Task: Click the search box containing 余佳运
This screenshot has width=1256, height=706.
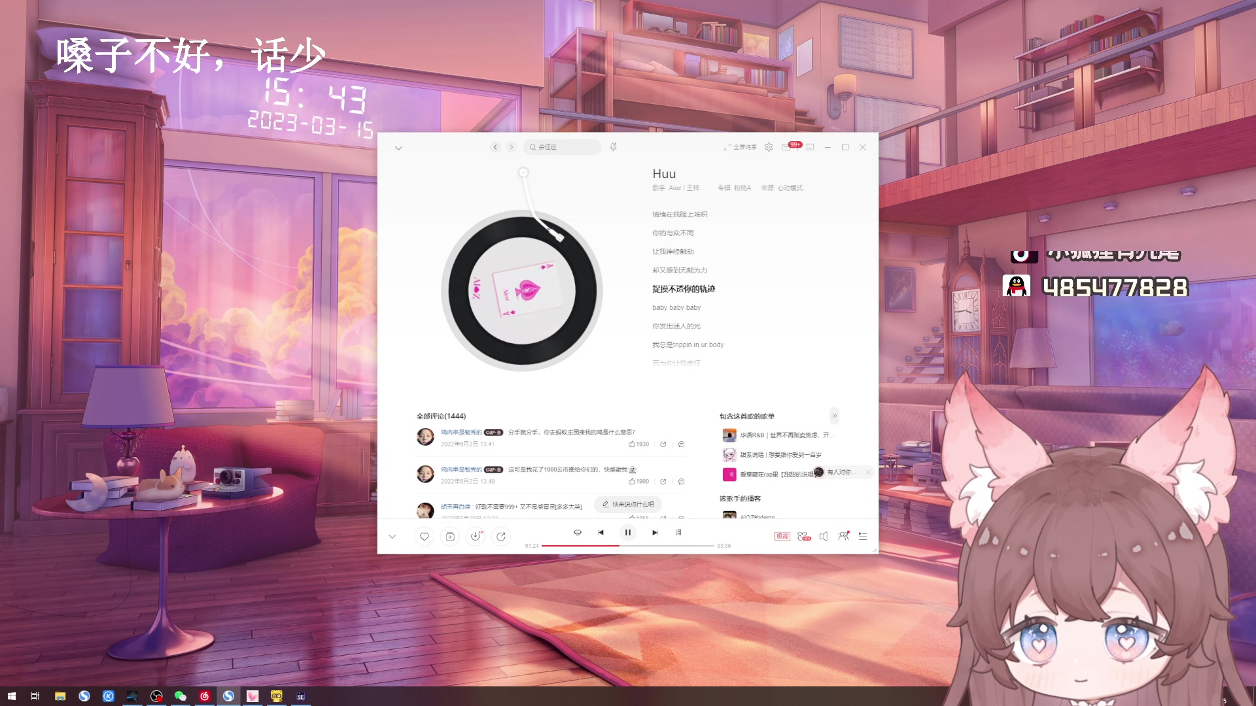Action: 562,147
